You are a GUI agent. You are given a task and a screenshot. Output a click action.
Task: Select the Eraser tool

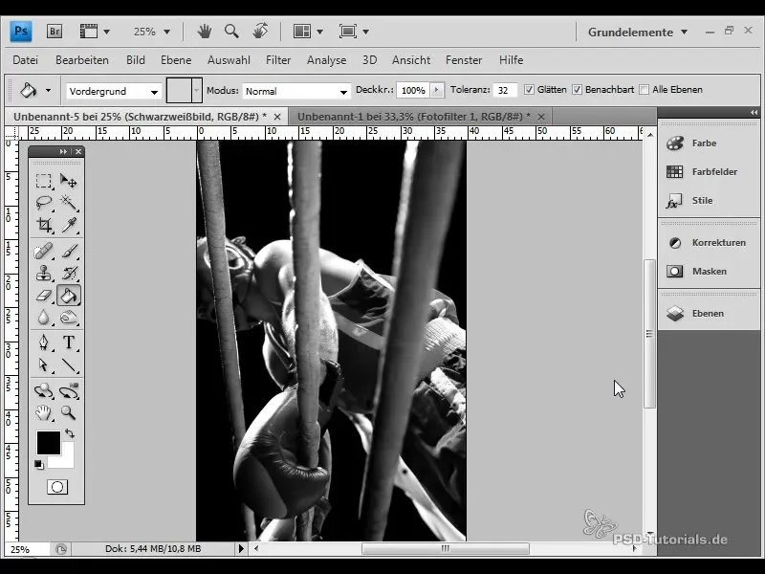pyautogui.click(x=43, y=296)
